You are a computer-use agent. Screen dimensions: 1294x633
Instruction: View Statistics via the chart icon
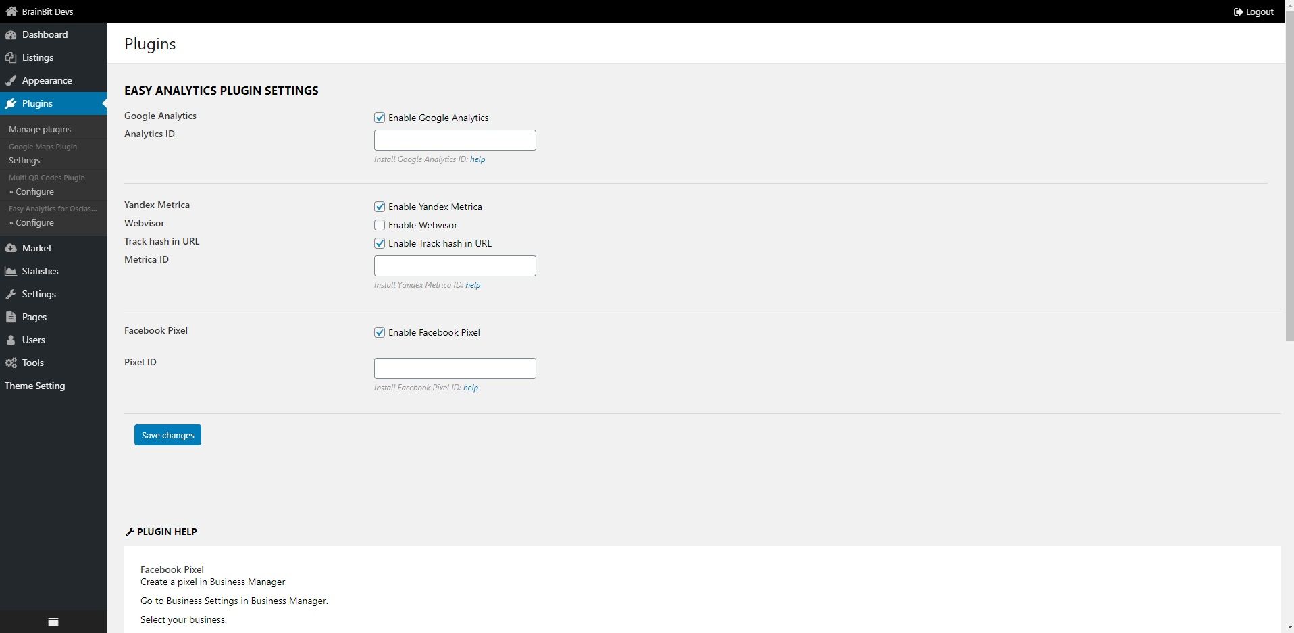[x=10, y=271]
